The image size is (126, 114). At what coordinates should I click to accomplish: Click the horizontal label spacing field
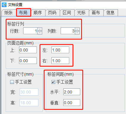[x=72, y=92]
